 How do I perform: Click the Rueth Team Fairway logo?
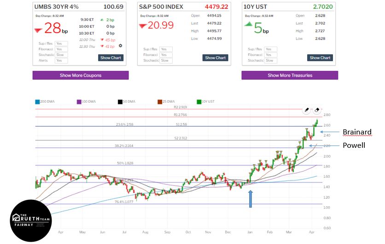pos(31,221)
